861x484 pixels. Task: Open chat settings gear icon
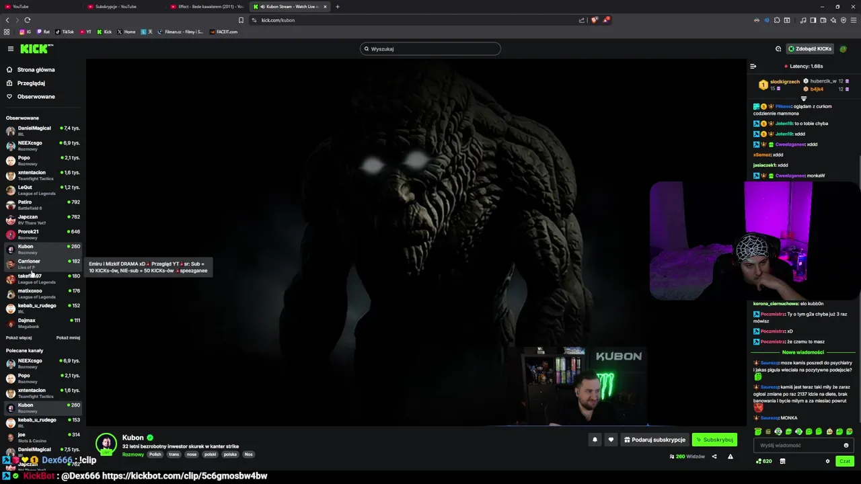click(827, 461)
